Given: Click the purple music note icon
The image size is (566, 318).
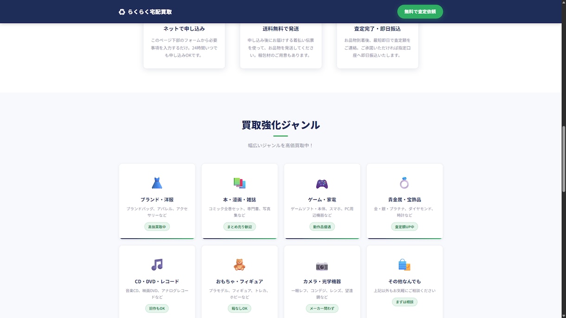Looking at the screenshot, I should click(157, 265).
